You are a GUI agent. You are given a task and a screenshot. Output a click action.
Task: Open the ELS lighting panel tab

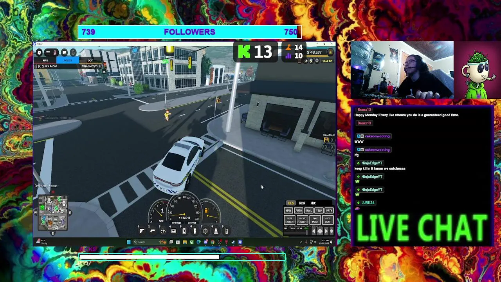tap(291, 203)
